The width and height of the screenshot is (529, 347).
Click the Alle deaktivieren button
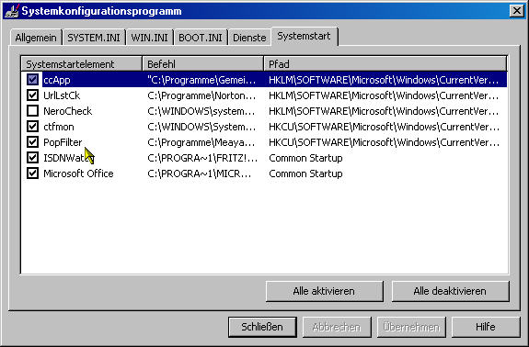click(x=450, y=291)
